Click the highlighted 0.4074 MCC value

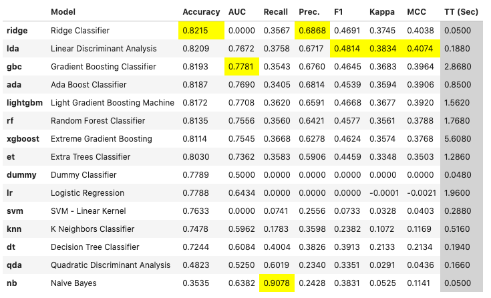coord(420,48)
